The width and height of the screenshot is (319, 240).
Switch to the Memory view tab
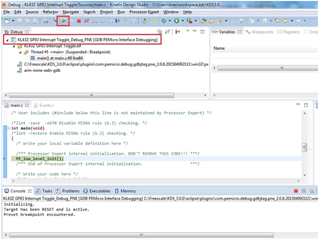(x=127, y=191)
